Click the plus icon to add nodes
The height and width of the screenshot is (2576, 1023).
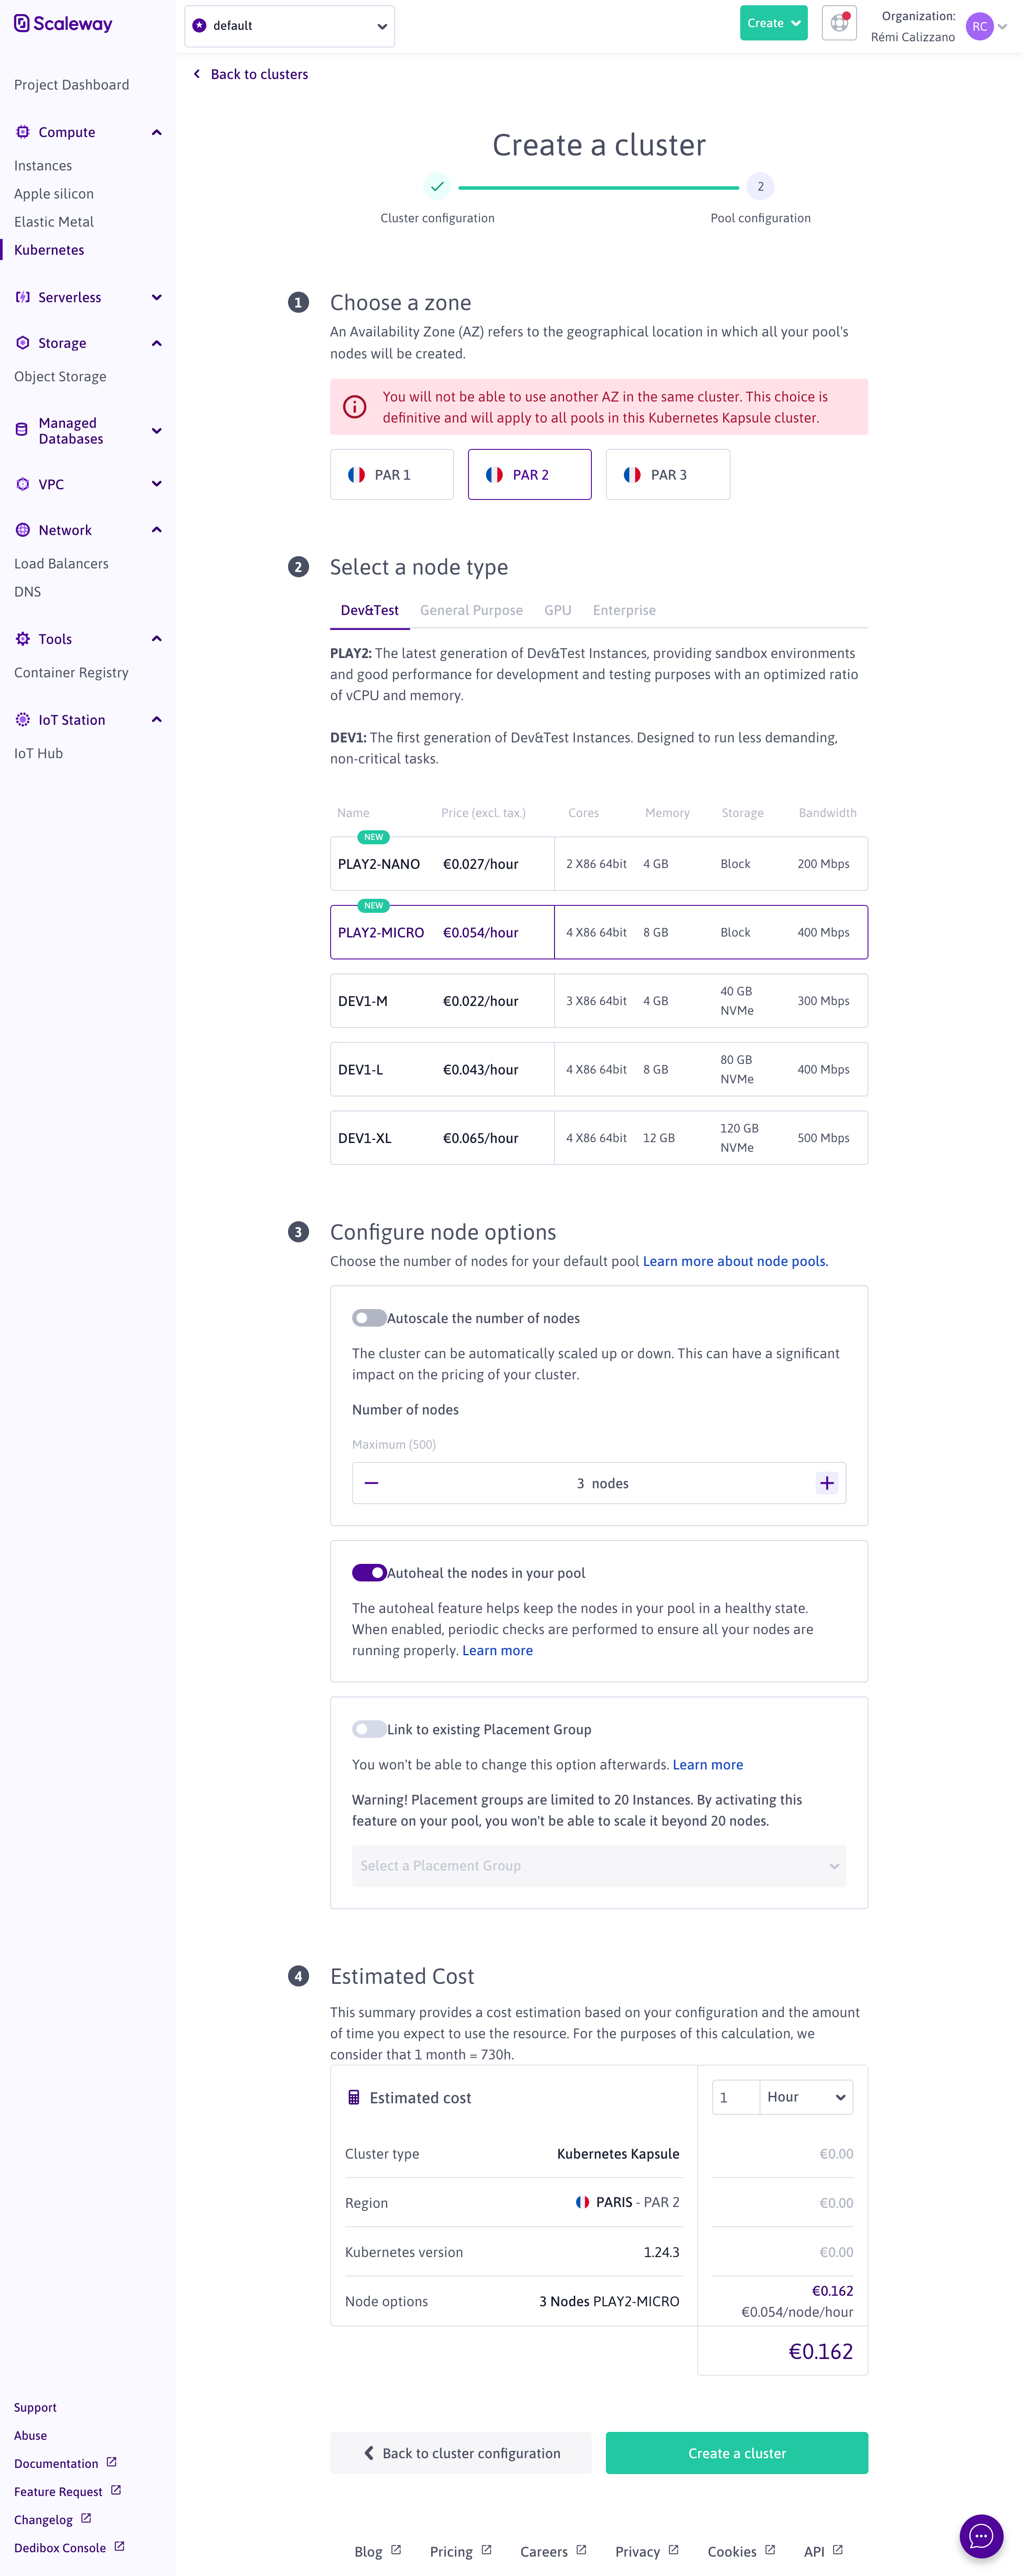coord(826,1483)
